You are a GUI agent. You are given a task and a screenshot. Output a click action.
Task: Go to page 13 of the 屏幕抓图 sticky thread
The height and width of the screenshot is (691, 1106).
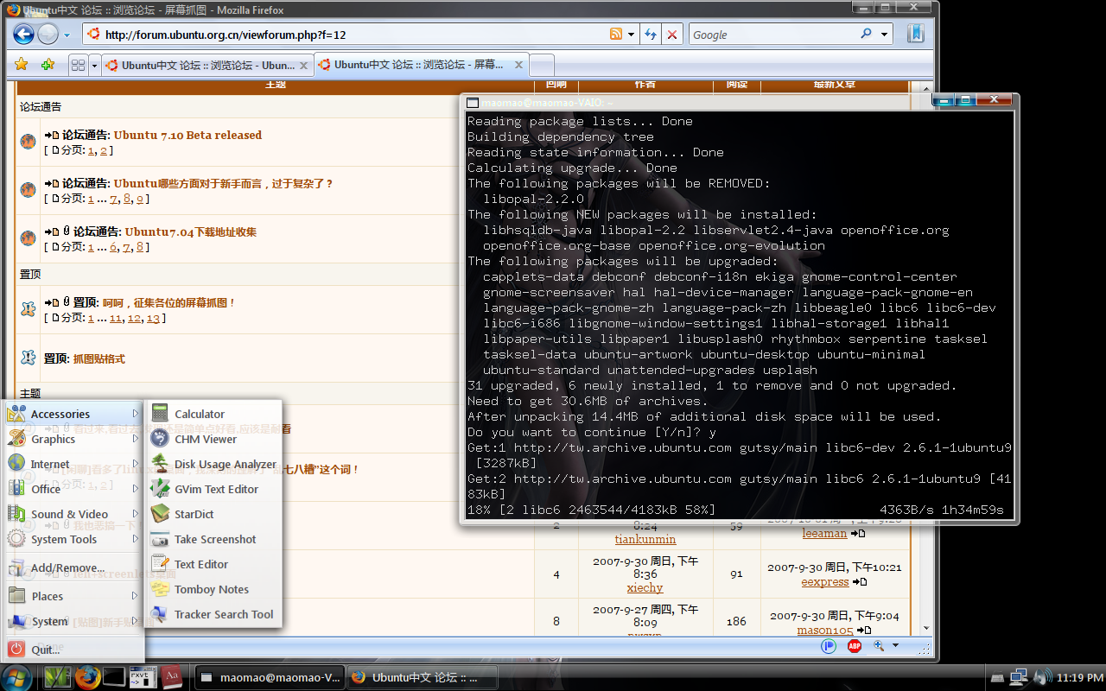point(153,318)
